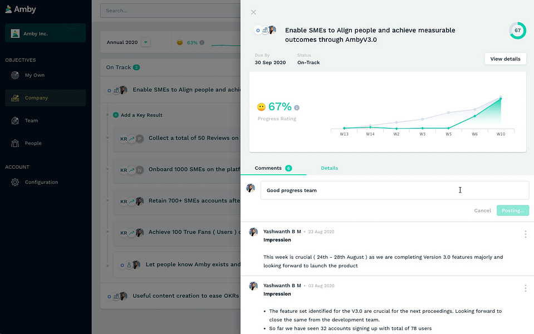Click the Amby logo icon

[x=8, y=9]
